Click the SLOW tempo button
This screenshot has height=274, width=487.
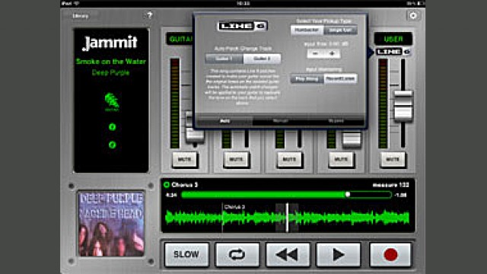[186, 255]
